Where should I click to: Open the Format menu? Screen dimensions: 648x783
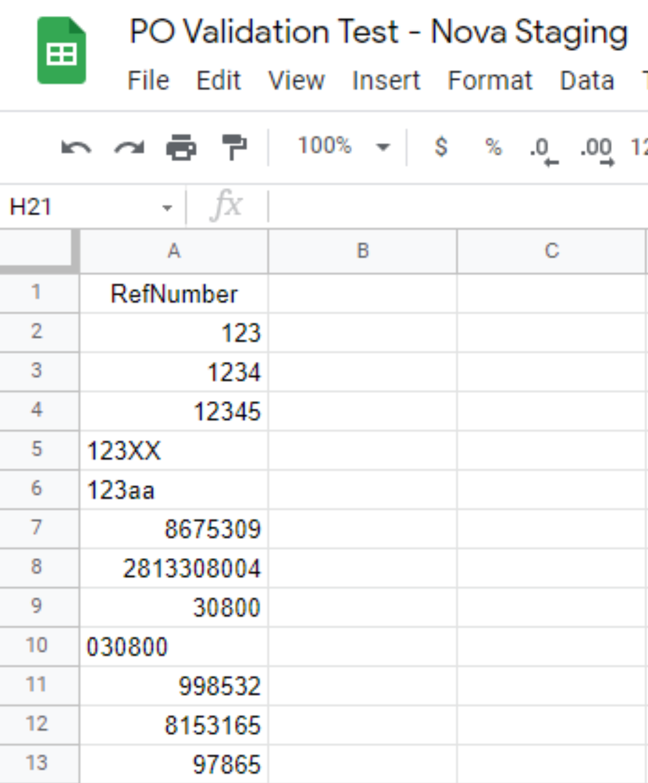pos(489,81)
